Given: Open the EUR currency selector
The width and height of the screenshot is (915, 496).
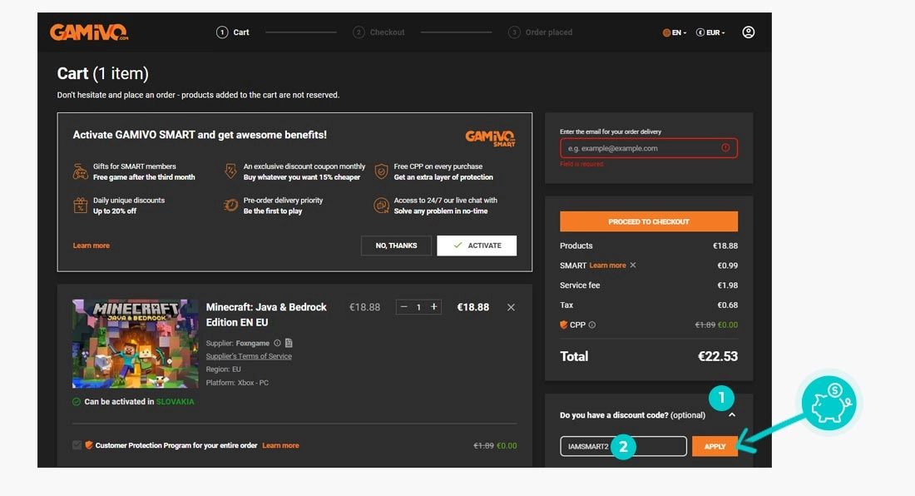Looking at the screenshot, I should 710,32.
